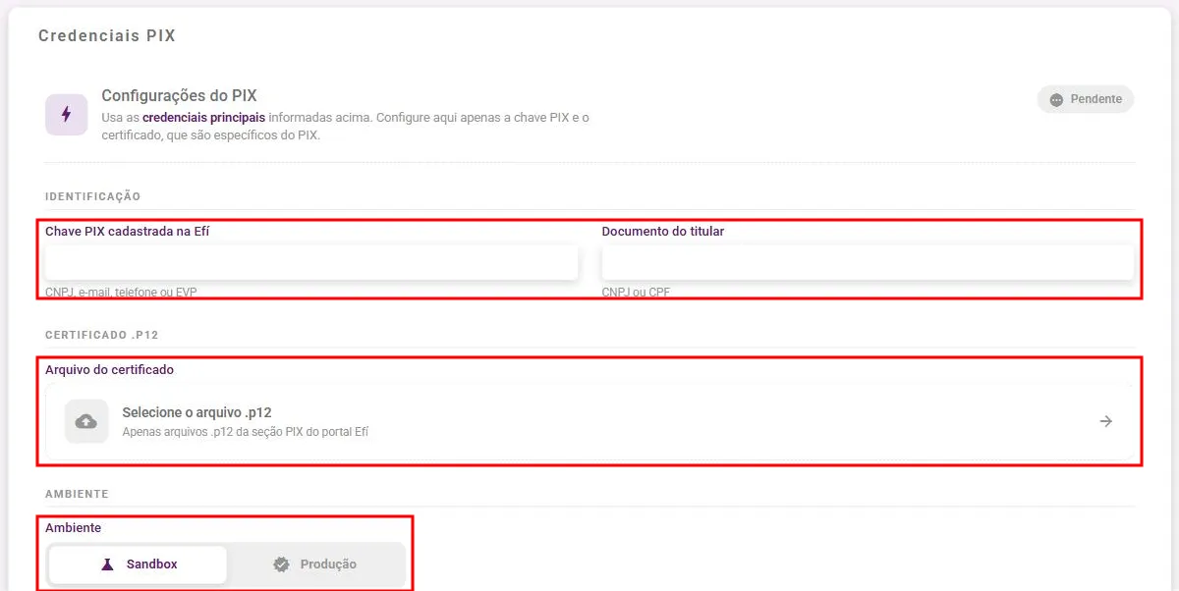Click the lightning bolt PIX settings icon

66,114
